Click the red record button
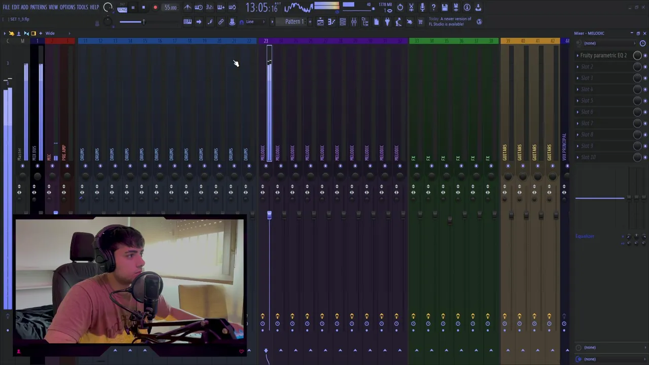The height and width of the screenshot is (365, 649). point(155,8)
